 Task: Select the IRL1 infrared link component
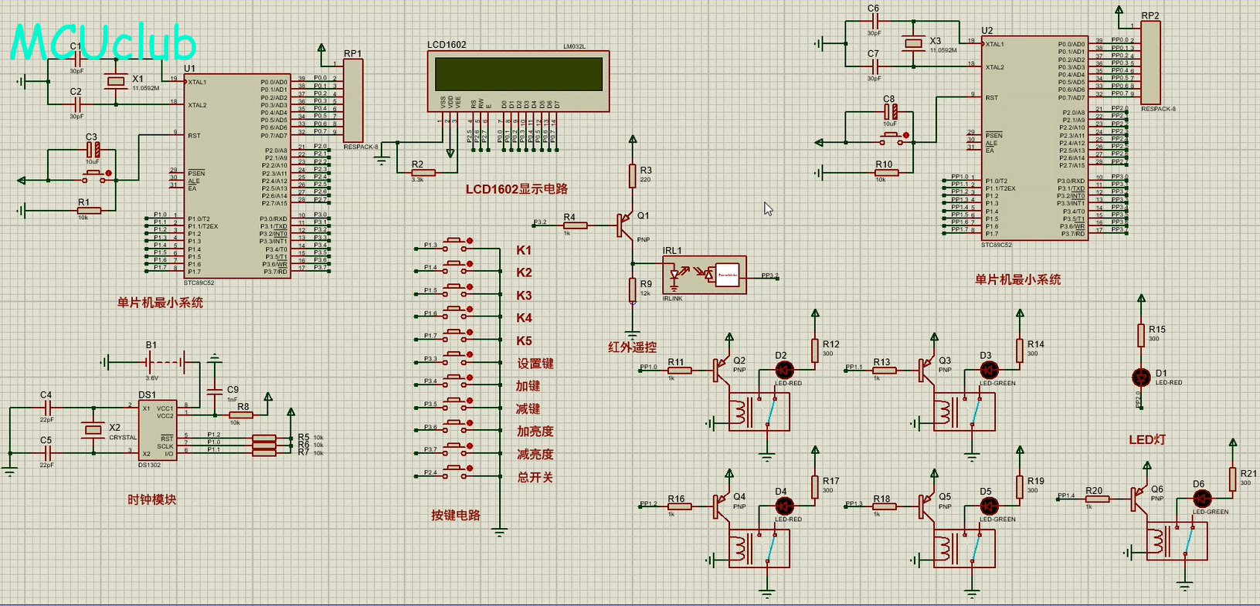tap(704, 275)
